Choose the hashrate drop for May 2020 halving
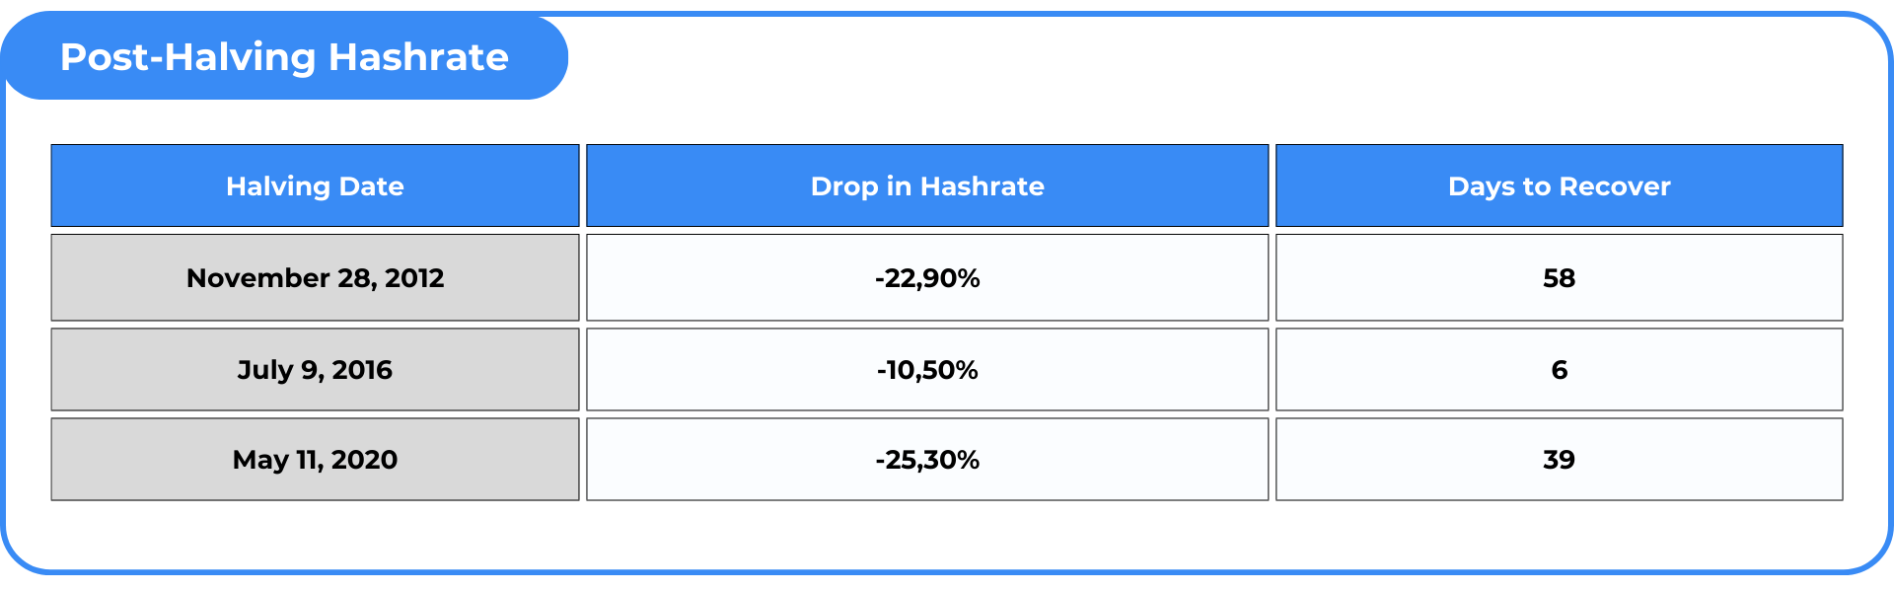Screen dimensions: 1894x591 (x=927, y=460)
